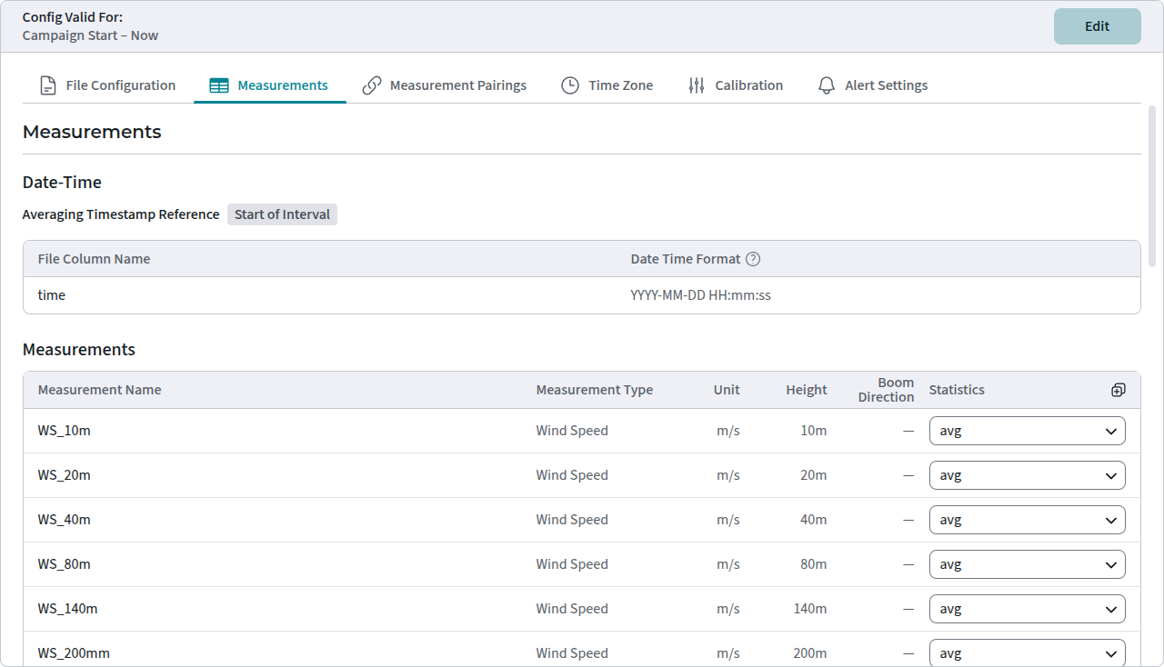This screenshot has height=667, width=1164.
Task: Click the m/s unit in WS_10m row
Action: 728,431
